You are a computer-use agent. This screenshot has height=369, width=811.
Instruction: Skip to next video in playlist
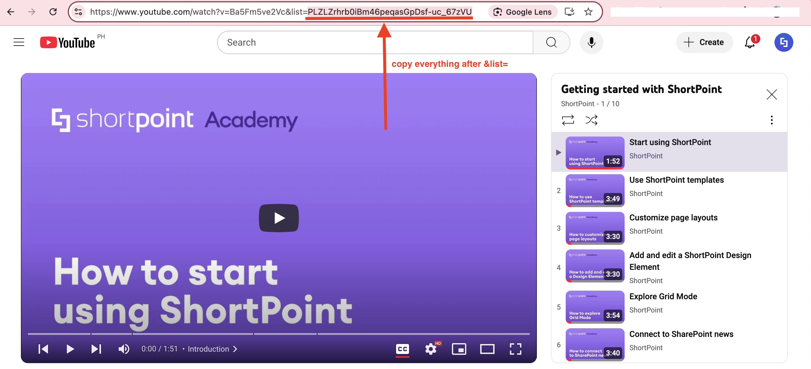pos(96,349)
